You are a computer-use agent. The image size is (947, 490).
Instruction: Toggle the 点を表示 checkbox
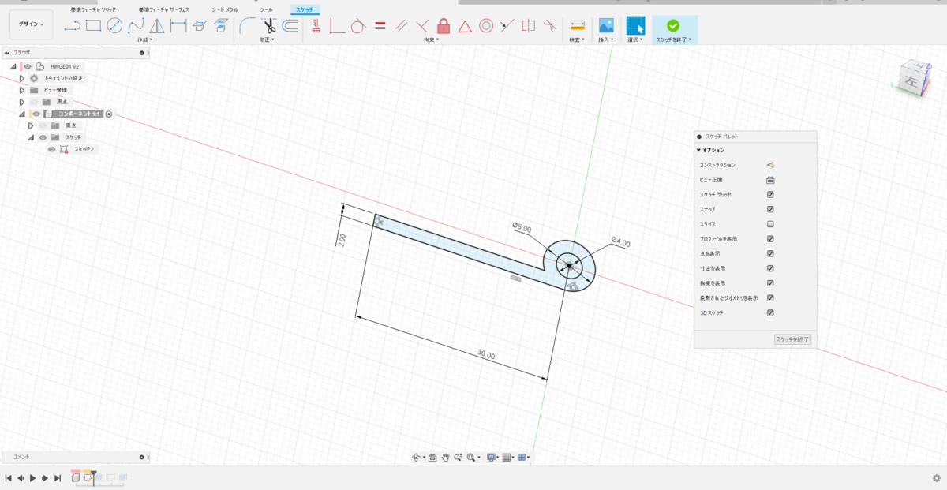pyautogui.click(x=770, y=253)
